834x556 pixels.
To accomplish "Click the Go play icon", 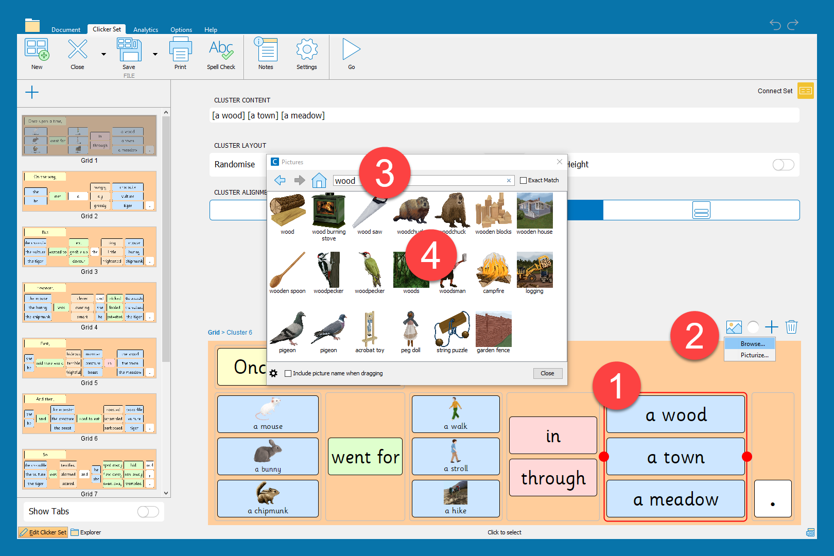I will [351, 50].
